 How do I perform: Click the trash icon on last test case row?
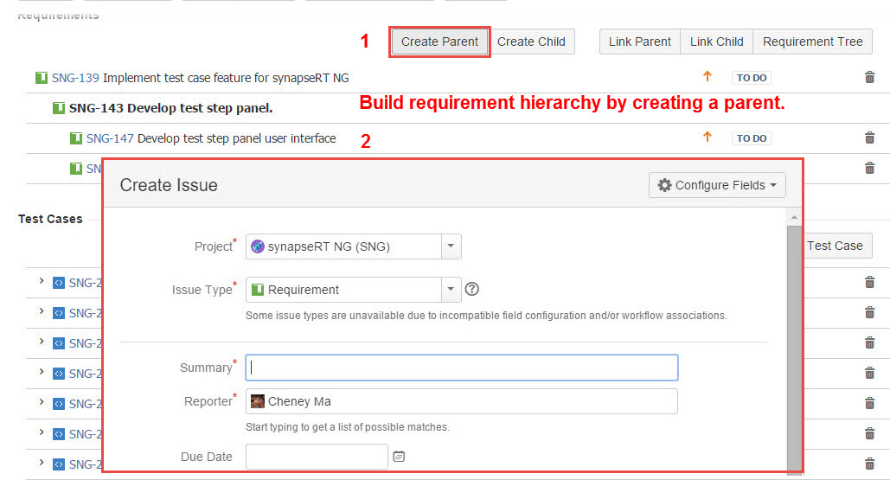coord(869,464)
